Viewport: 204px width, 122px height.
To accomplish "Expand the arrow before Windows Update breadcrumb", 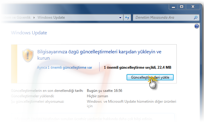I will (x=34, y=17).
